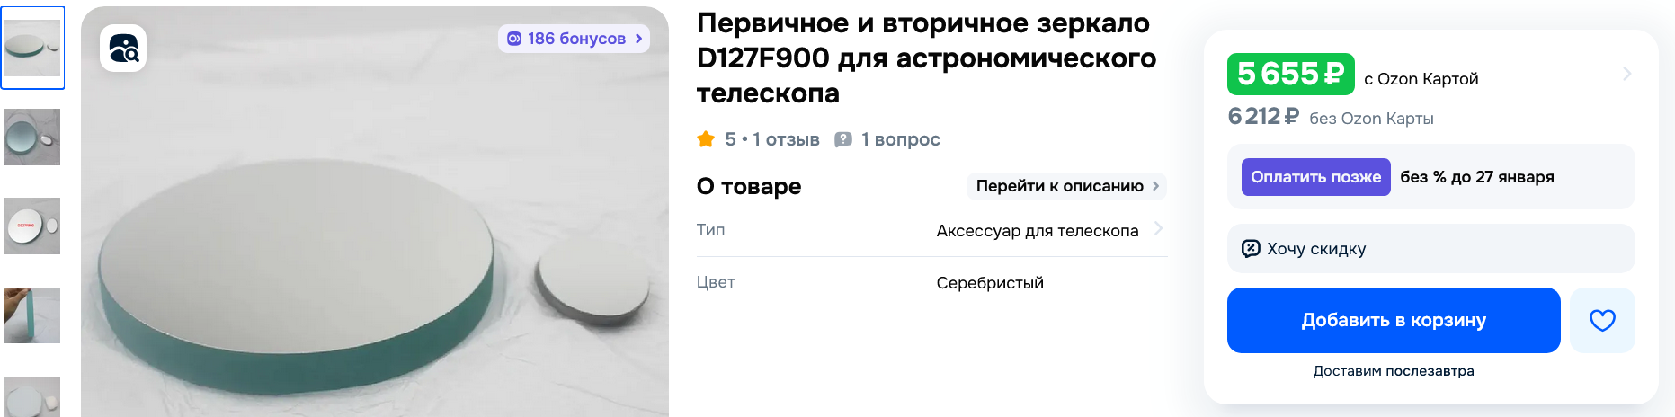Add product to favorites with heart icon
Screen dimensions: 1675x417
(x=1602, y=320)
